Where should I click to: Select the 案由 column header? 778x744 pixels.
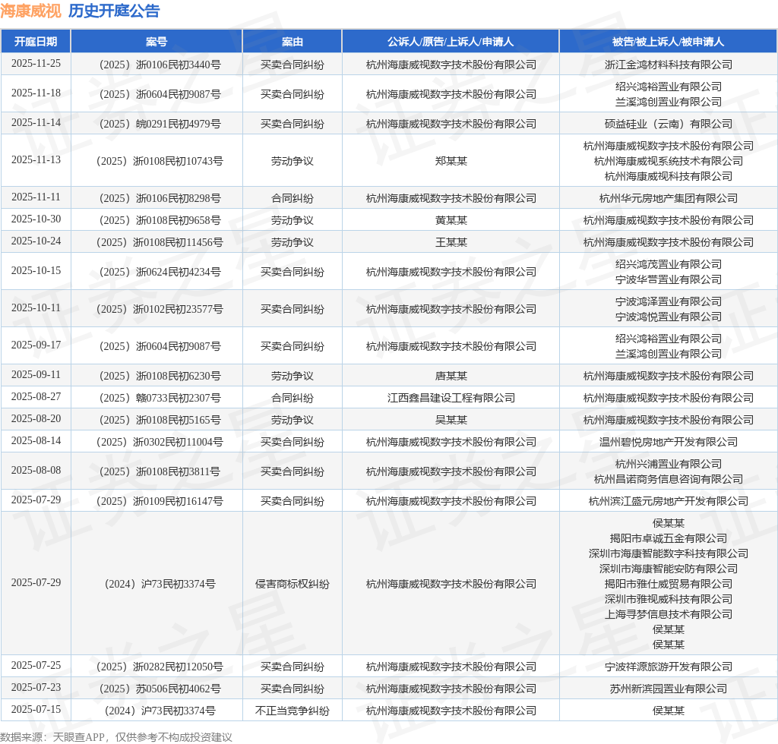pos(293,41)
